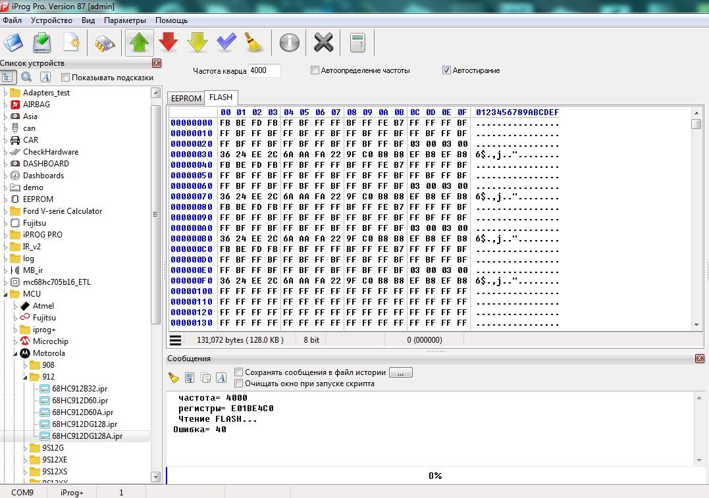Open the Вид menu
The height and width of the screenshot is (498, 709).
pos(88,20)
